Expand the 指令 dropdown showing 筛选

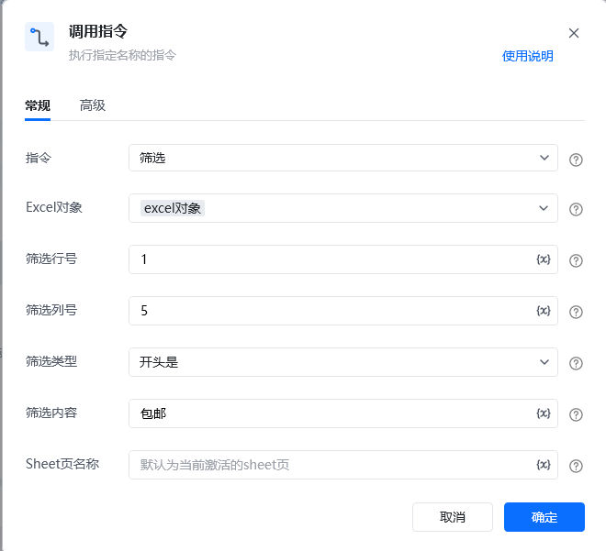(342, 158)
